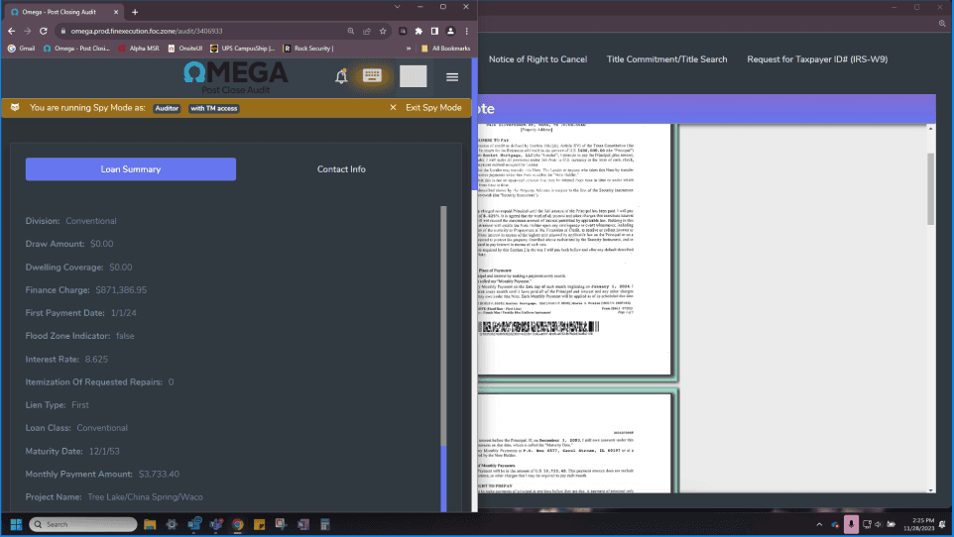
Task: Expand the tab search chevron in Chrome
Action: 398,7
